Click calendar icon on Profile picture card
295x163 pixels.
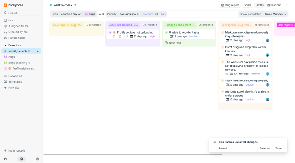(132, 37)
